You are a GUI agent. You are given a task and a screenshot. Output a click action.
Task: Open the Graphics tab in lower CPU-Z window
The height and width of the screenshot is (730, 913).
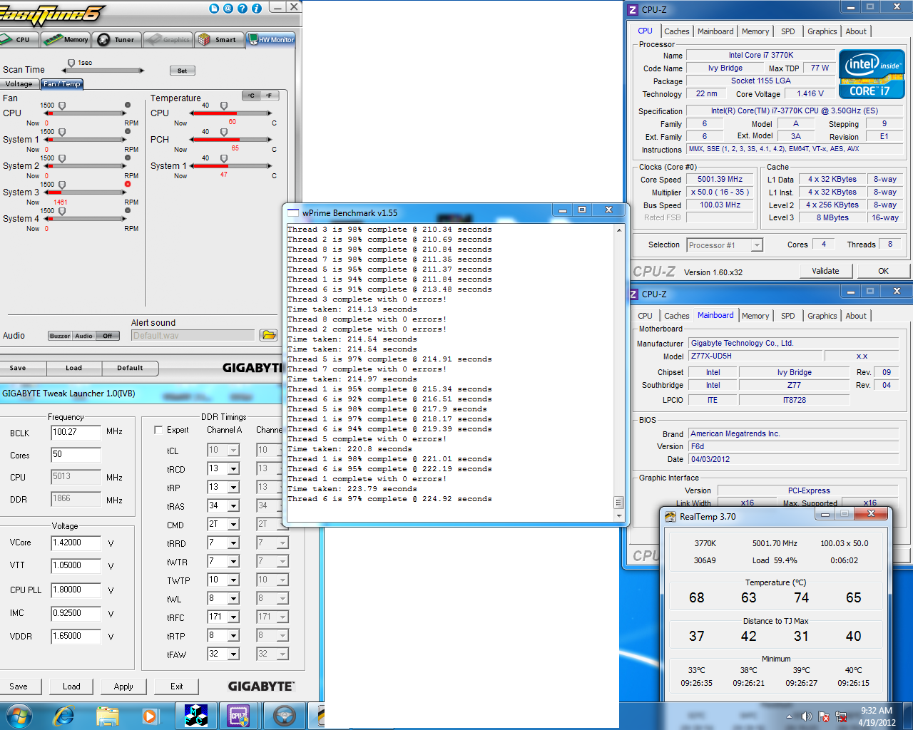[822, 316]
